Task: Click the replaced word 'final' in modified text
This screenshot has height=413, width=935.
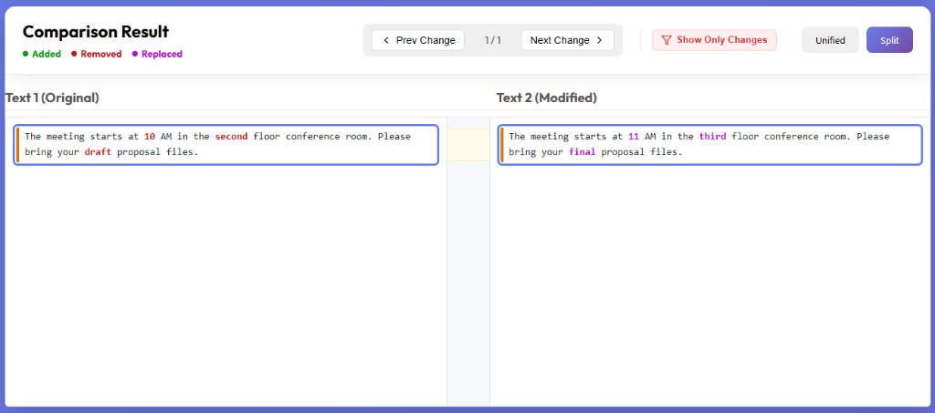Action: (x=582, y=151)
